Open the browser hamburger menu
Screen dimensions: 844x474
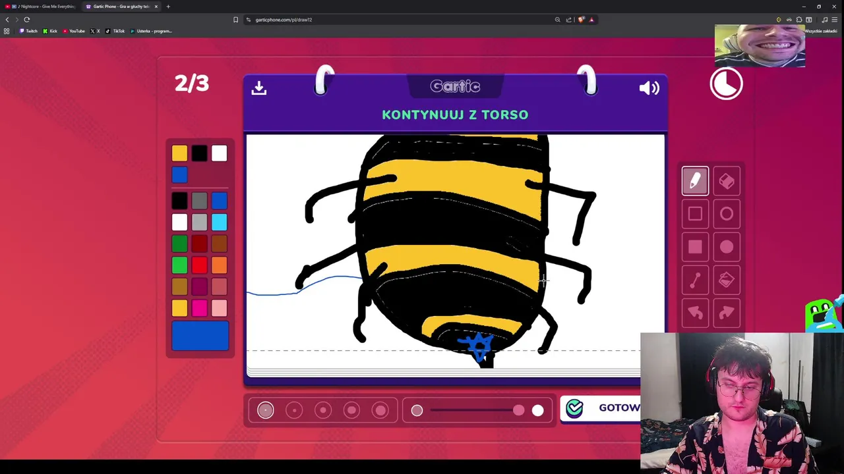point(834,20)
